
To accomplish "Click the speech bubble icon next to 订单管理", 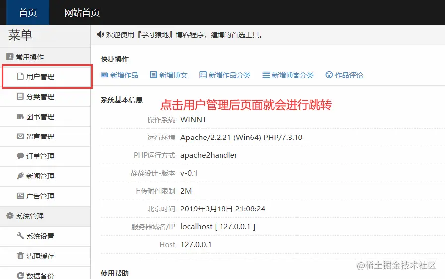I will (20, 156).
